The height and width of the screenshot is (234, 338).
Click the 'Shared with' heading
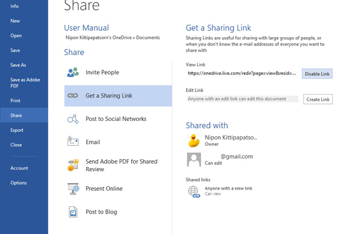tap(207, 125)
